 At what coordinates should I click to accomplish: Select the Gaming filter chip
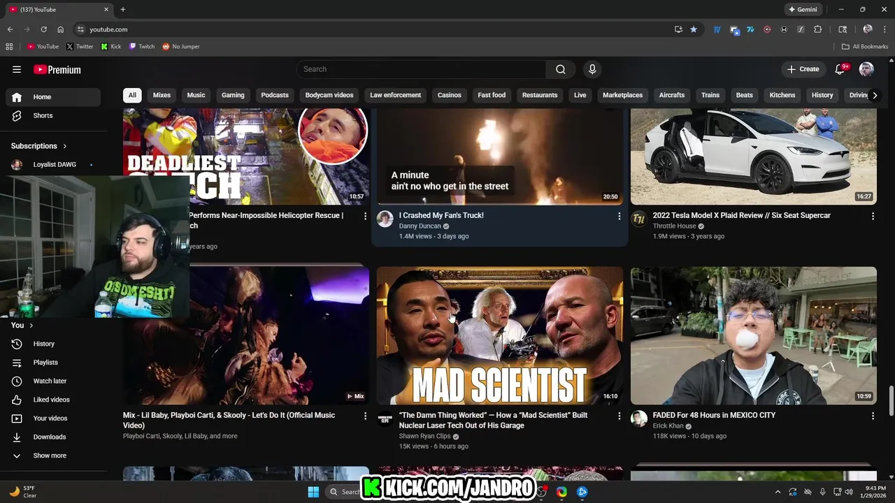(x=233, y=95)
